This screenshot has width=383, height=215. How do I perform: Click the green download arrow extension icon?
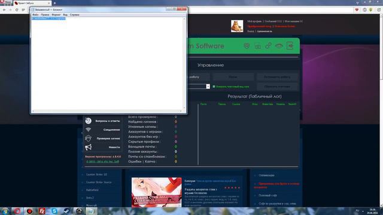(371, 10)
